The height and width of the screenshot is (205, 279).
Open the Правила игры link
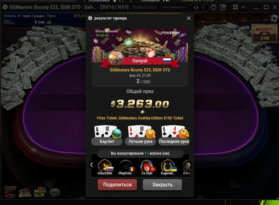tap(144, 7)
